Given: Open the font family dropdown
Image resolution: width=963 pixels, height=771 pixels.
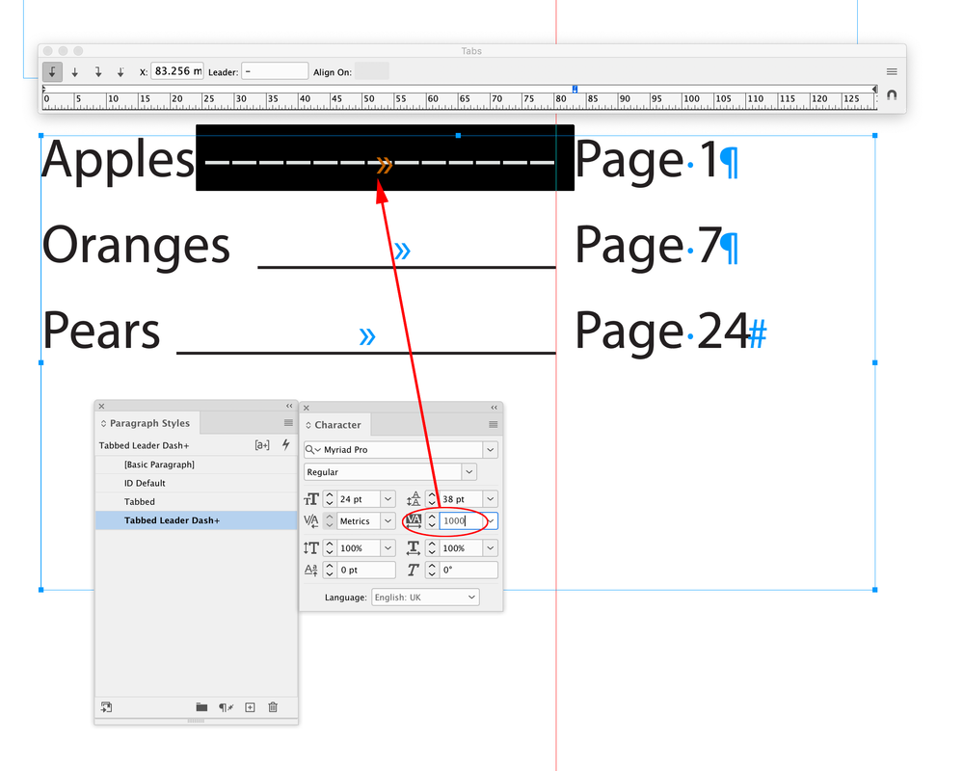Looking at the screenshot, I should (490, 449).
